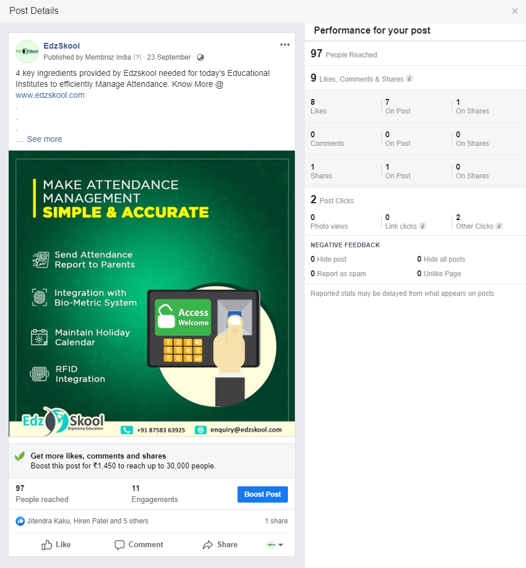Image resolution: width=526 pixels, height=568 pixels.
Task: Expand the post text with See more
Action: pos(45,139)
